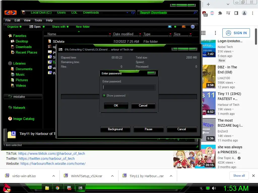Click the search magnifier in Search Downloads
This screenshot has height=193, width=258.
pos(195,13)
